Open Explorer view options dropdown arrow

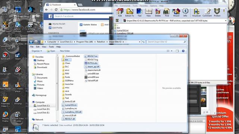172,51
